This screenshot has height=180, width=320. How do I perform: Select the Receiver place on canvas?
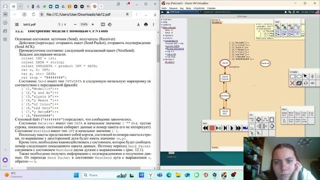[x=265, y=63]
